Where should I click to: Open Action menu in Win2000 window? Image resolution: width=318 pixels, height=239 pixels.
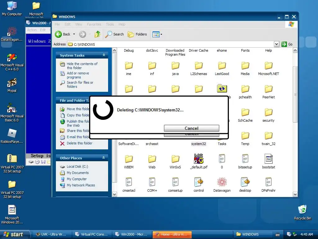click(32, 30)
